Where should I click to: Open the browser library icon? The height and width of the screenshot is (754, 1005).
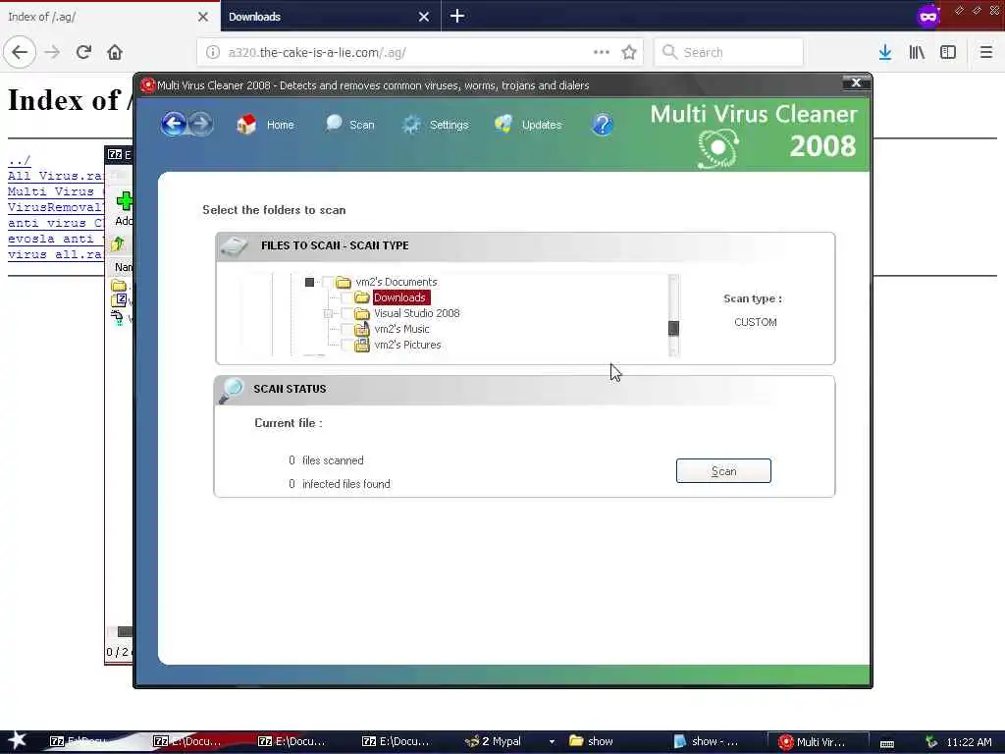(x=917, y=53)
